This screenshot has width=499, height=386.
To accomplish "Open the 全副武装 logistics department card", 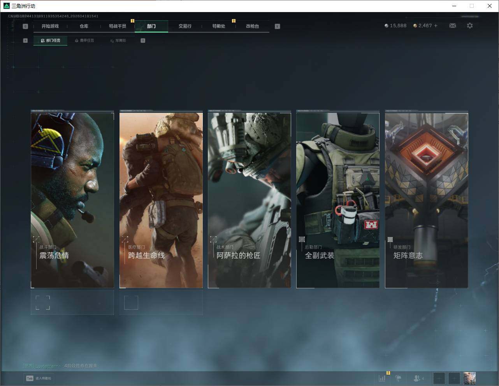I will [x=338, y=200].
